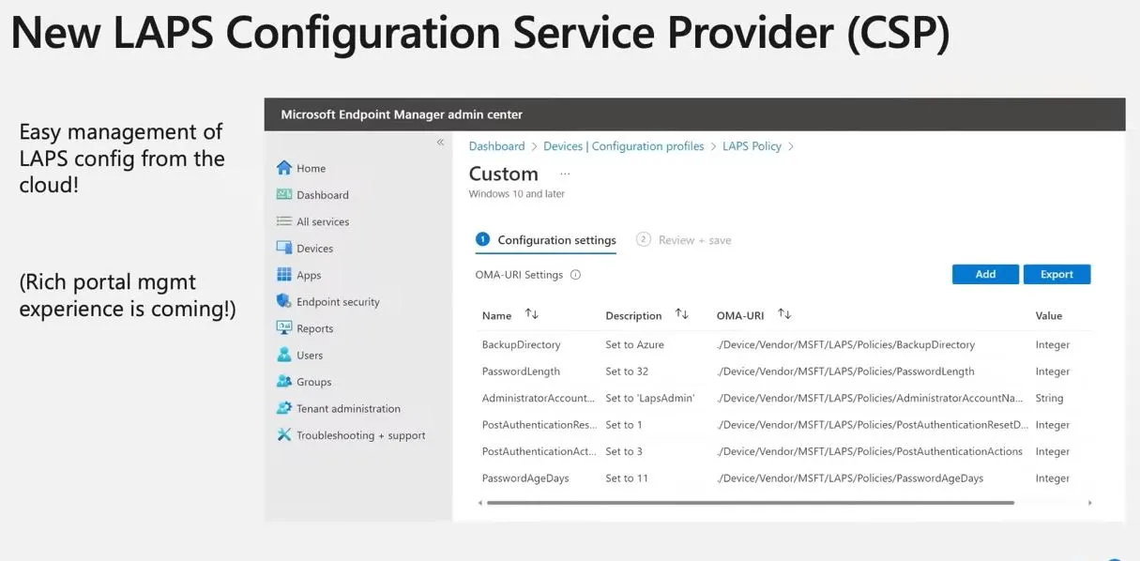The height and width of the screenshot is (561, 1140).
Task: Select the Configuration settings step tab
Action: coord(546,240)
